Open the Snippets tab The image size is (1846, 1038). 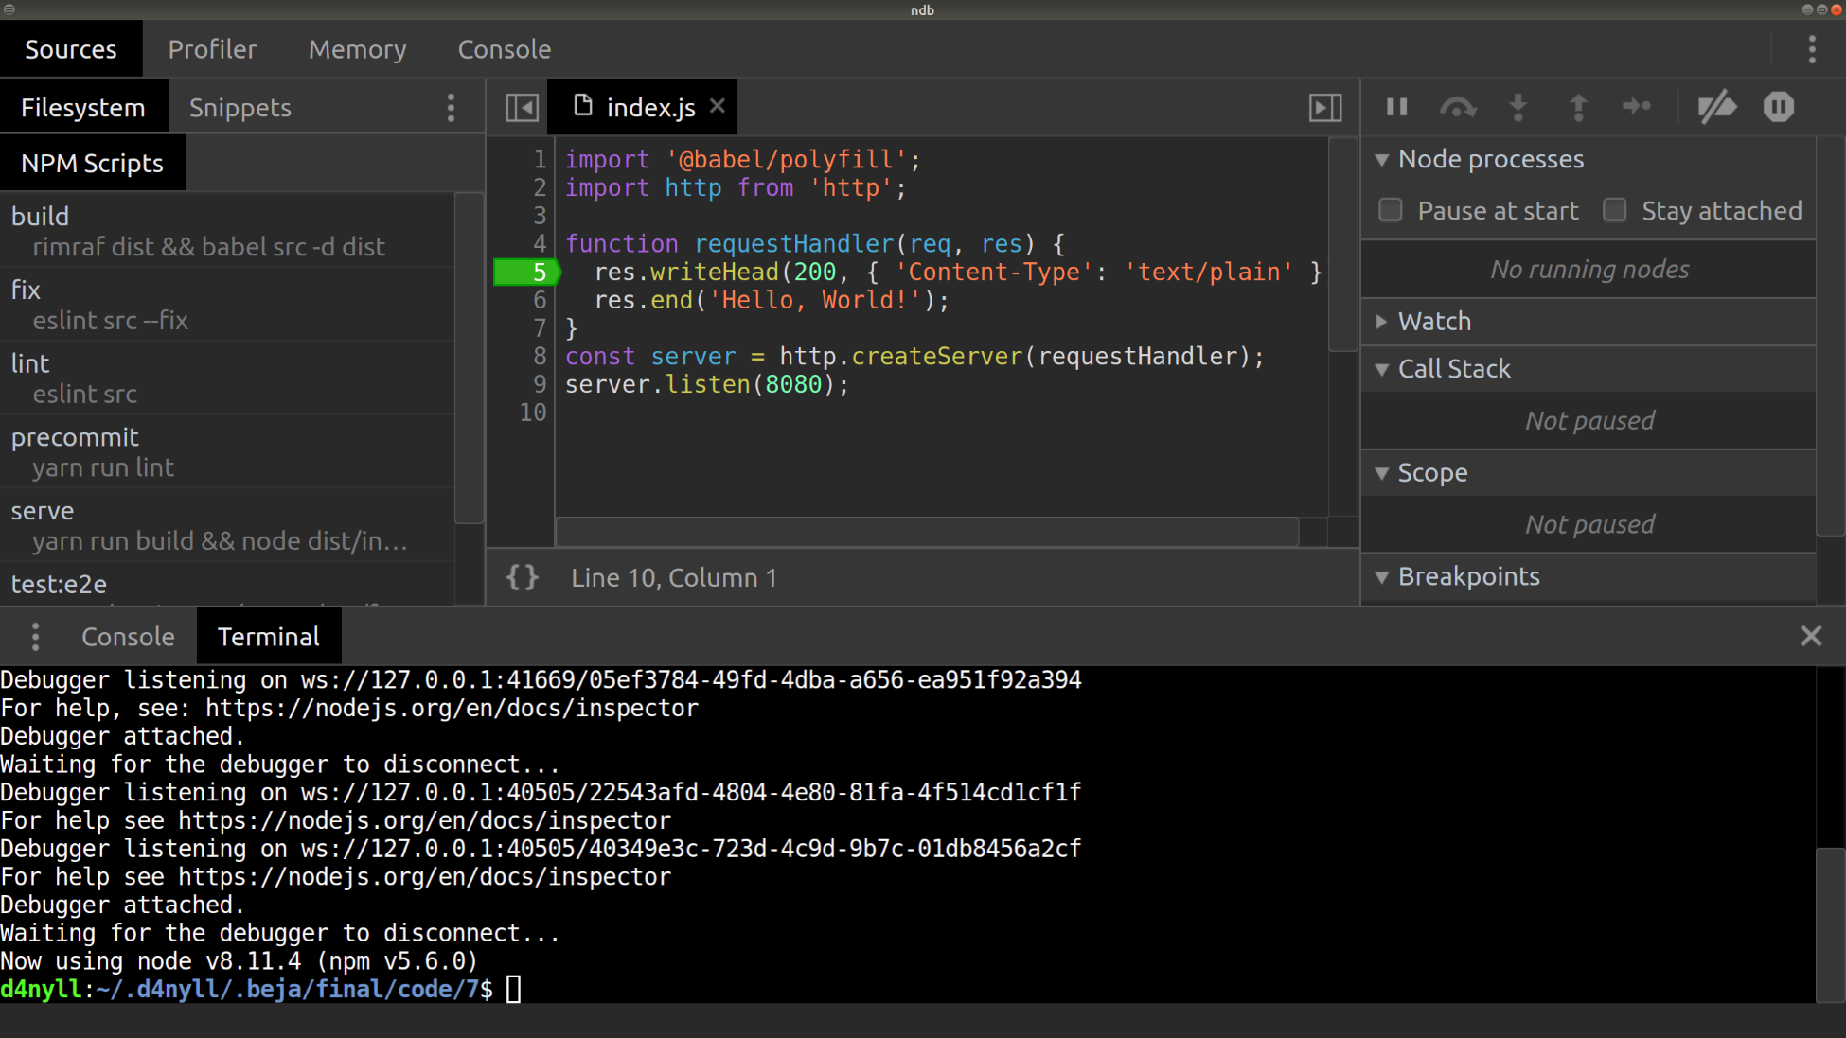click(x=240, y=108)
